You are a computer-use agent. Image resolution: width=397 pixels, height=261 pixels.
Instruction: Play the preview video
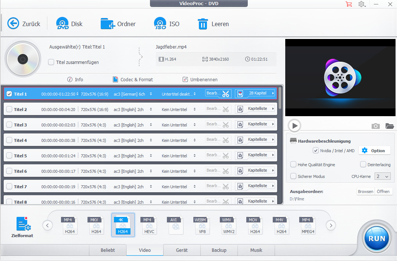point(294,126)
